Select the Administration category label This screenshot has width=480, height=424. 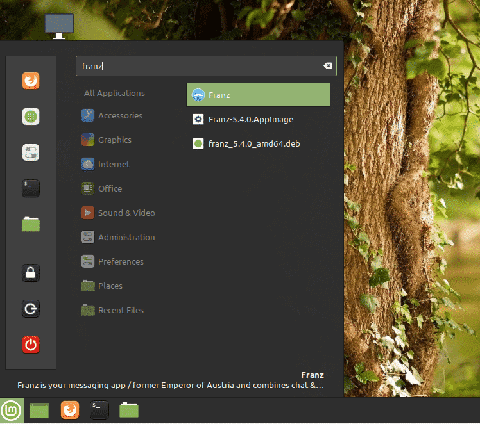click(126, 237)
